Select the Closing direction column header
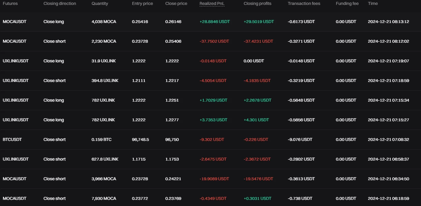Viewport: 421px width, 206px height. point(60,4)
